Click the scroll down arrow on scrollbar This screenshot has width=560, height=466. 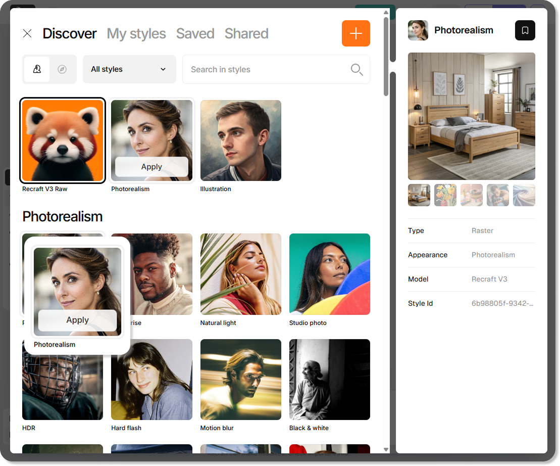[x=386, y=449]
